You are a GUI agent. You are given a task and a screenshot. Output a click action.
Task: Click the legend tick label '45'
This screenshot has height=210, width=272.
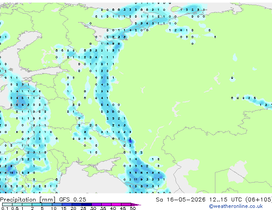(x=123, y=208)
